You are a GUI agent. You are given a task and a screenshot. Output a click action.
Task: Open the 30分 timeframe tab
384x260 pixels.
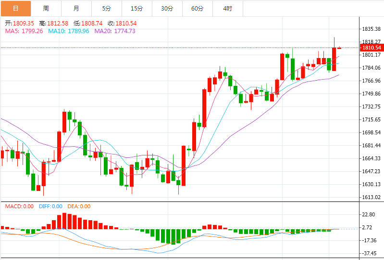pyautogui.click(x=167, y=9)
